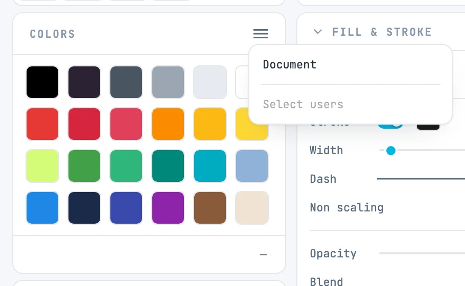Select the medium blue-gray swatch
Viewport: 465px width, 286px height.
(168, 82)
